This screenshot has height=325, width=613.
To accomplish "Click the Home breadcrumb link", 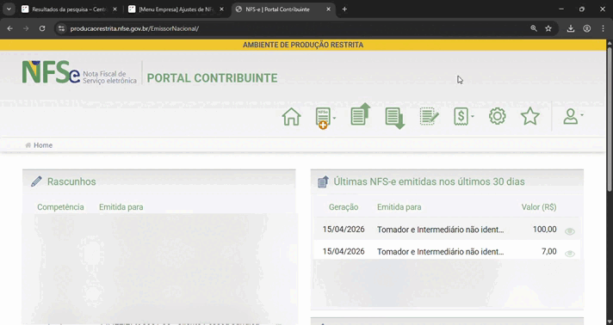I will [42, 145].
